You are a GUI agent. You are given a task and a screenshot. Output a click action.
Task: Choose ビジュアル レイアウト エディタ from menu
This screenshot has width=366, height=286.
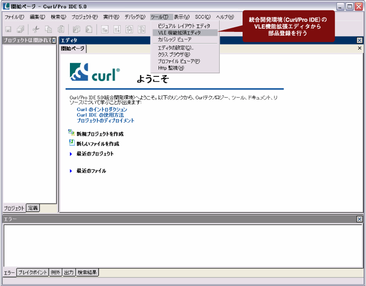click(x=185, y=26)
